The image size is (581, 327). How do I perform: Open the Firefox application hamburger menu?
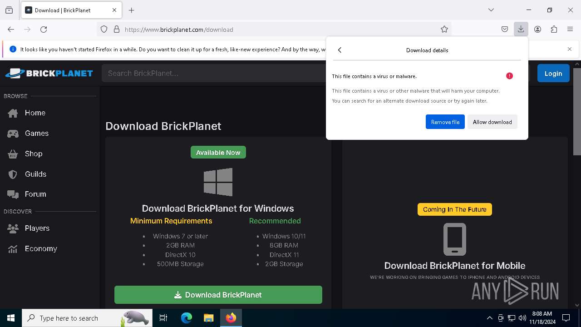(570, 29)
